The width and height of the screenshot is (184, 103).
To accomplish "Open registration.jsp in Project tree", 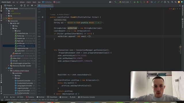I will (22, 48).
